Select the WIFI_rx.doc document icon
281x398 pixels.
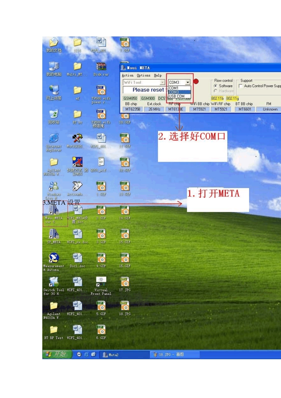pyautogui.click(x=77, y=236)
